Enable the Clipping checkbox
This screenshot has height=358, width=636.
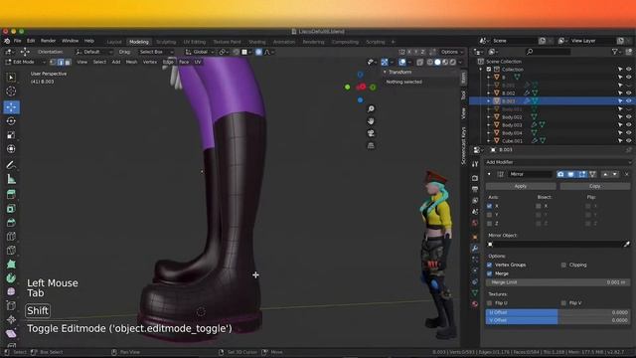click(x=563, y=265)
